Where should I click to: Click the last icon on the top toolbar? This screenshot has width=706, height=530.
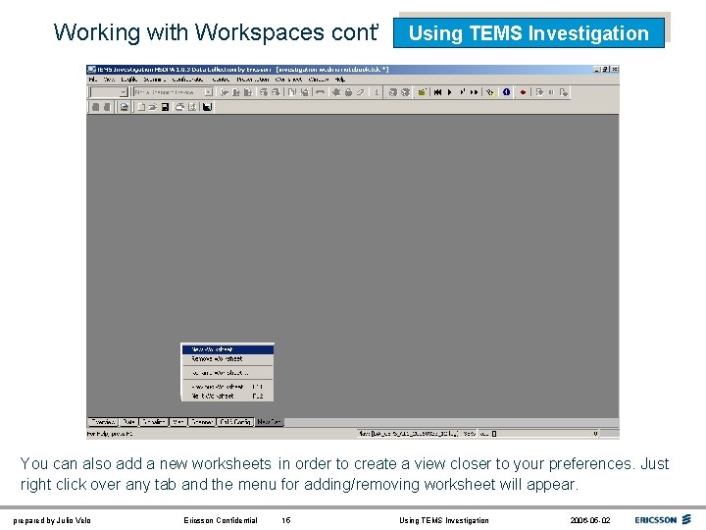[x=563, y=92]
